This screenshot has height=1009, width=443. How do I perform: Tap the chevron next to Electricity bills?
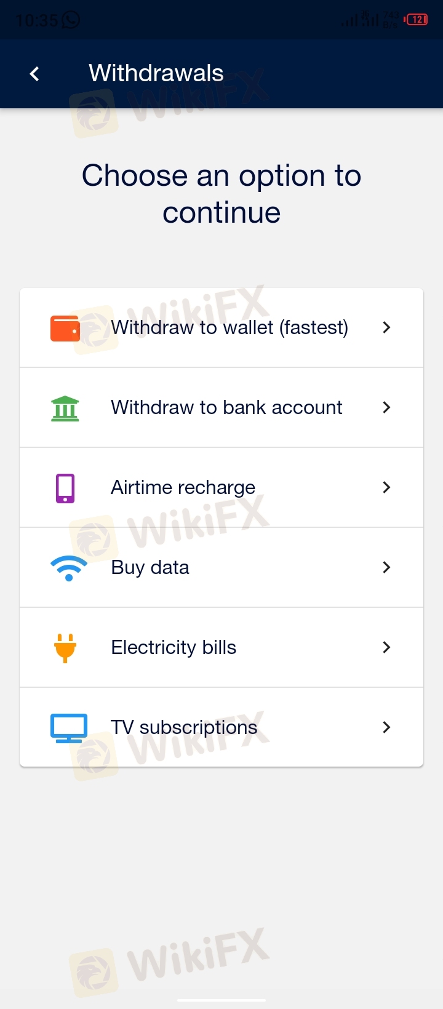pos(386,648)
